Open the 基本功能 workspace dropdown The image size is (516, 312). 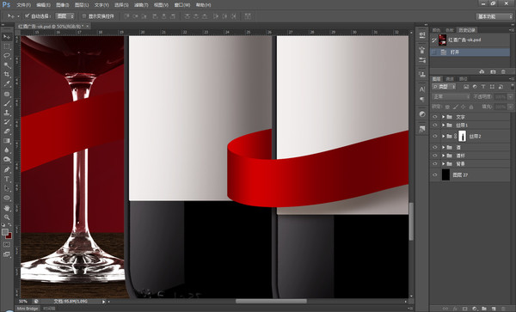pos(494,16)
